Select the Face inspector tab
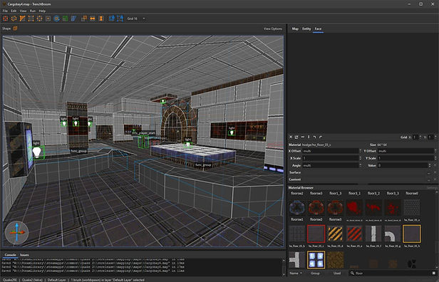The image size is (439, 282). 318,28
